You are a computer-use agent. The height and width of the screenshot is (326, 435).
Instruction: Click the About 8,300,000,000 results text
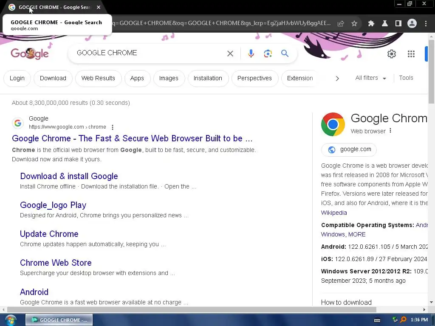[71, 103]
